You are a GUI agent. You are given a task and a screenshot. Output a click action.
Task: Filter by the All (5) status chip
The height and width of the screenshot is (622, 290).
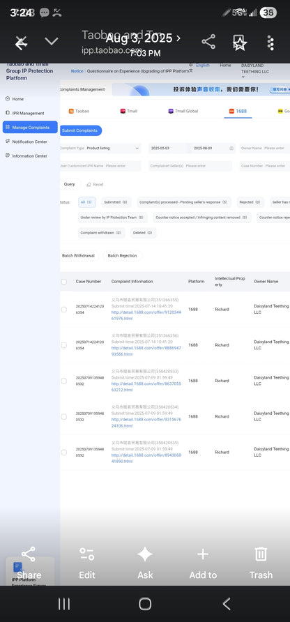tap(87, 202)
